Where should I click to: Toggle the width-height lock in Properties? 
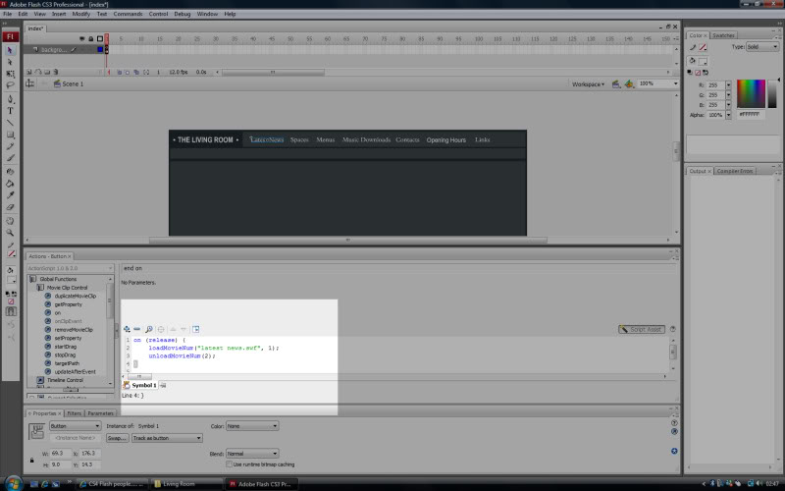pos(29,459)
